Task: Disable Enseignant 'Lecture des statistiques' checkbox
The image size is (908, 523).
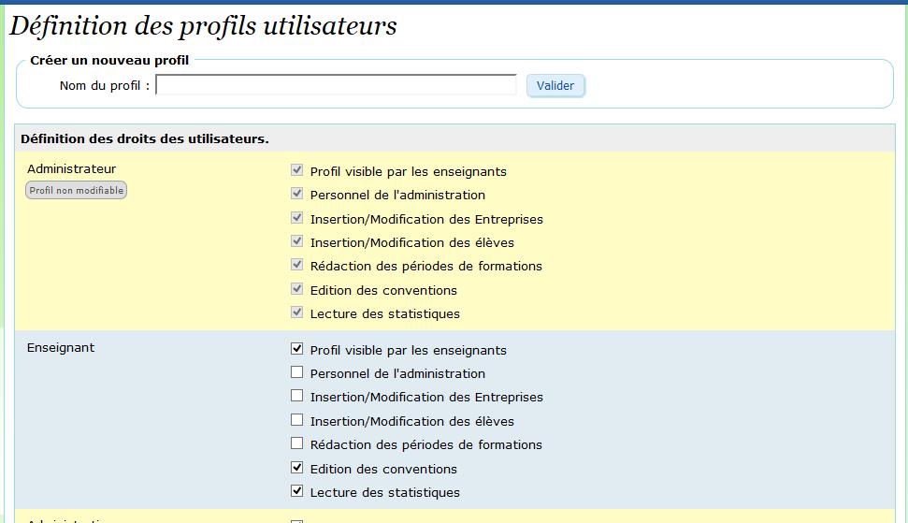Action: click(x=297, y=491)
